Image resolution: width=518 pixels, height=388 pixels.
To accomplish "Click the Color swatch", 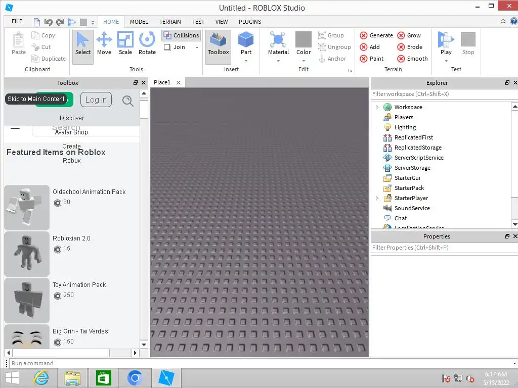I will click(x=304, y=39).
